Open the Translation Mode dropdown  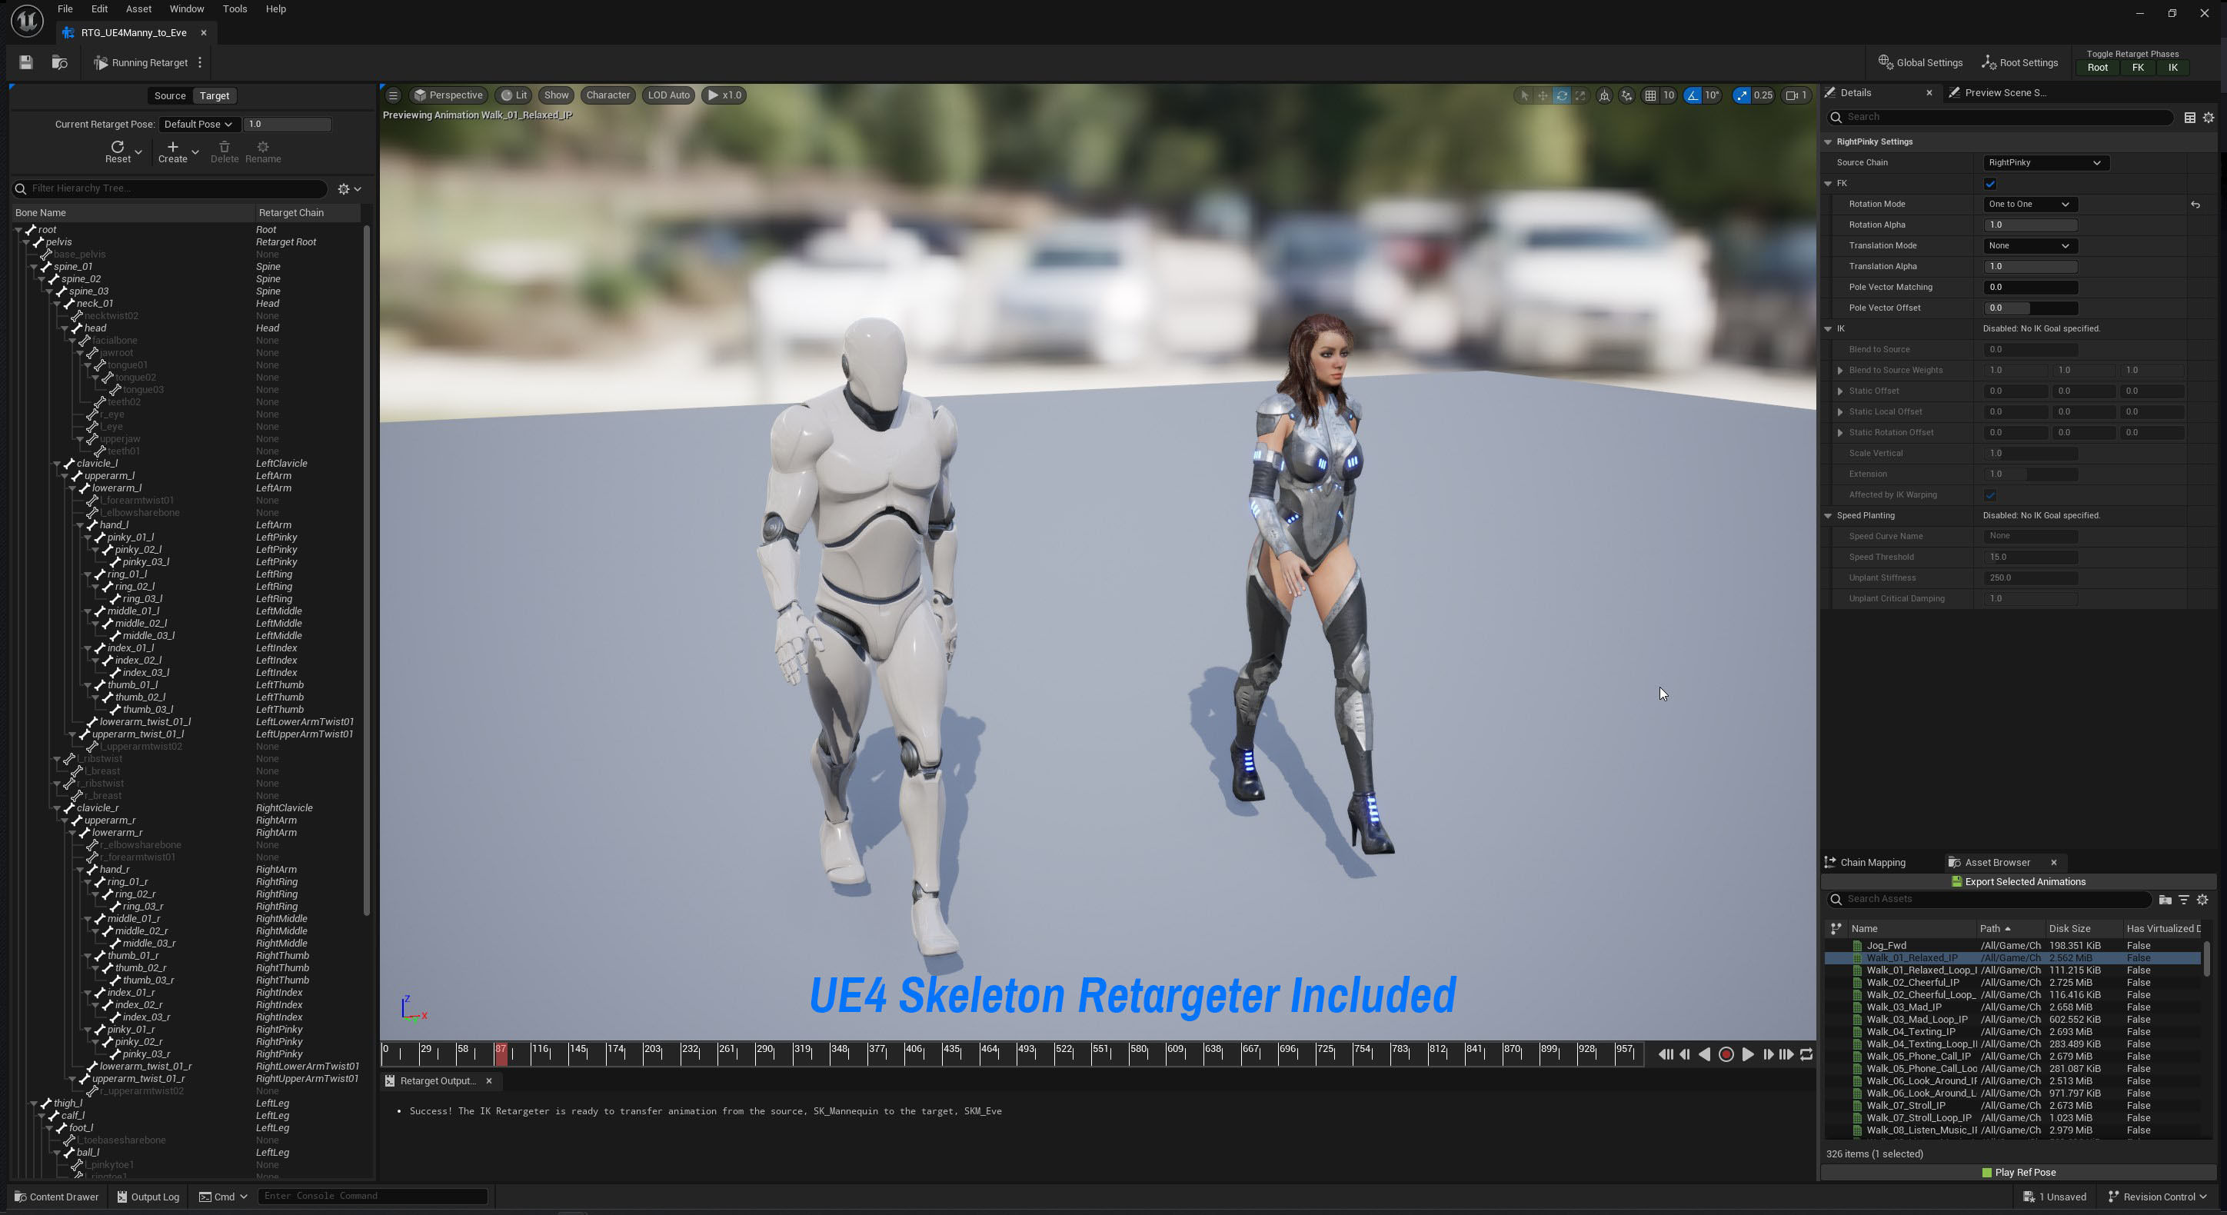point(2029,245)
